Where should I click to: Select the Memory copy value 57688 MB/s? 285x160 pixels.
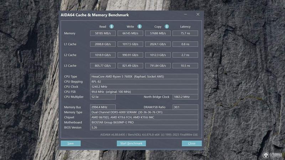coord(158,33)
